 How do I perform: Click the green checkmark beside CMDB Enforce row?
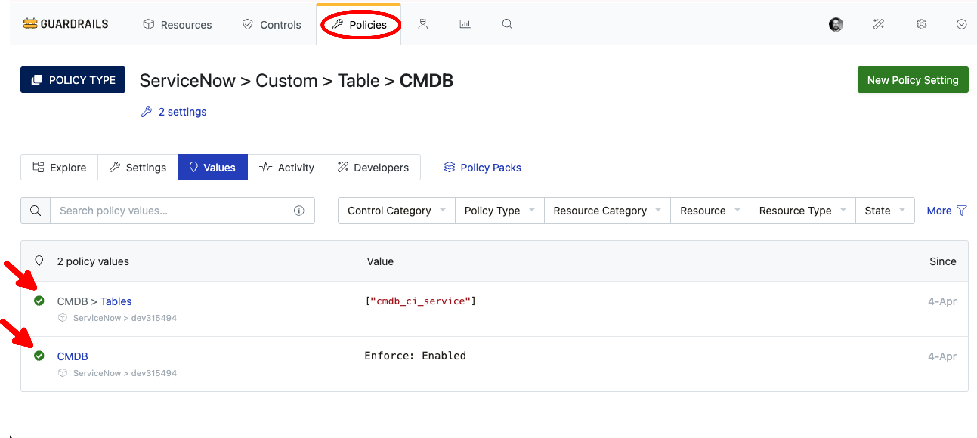[x=39, y=356]
